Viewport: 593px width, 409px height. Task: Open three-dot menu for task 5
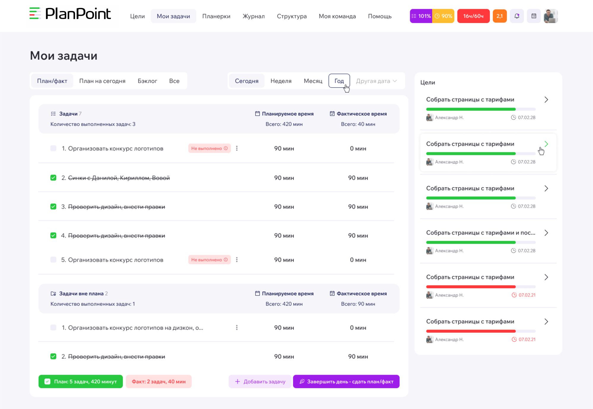(237, 260)
